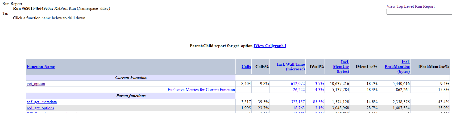Image resolution: width=452 pixels, height=113 pixels.
Task: Click the Parent functions section header
Action: (131, 96)
